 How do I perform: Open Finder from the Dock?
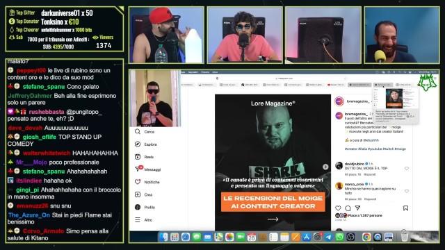(x=163, y=237)
